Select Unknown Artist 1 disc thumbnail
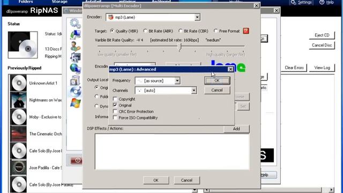Image resolution: width=343 pixels, height=193 pixels. [19, 83]
